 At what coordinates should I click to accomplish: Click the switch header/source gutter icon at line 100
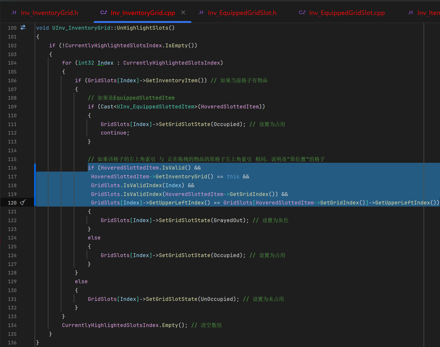(x=23, y=28)
